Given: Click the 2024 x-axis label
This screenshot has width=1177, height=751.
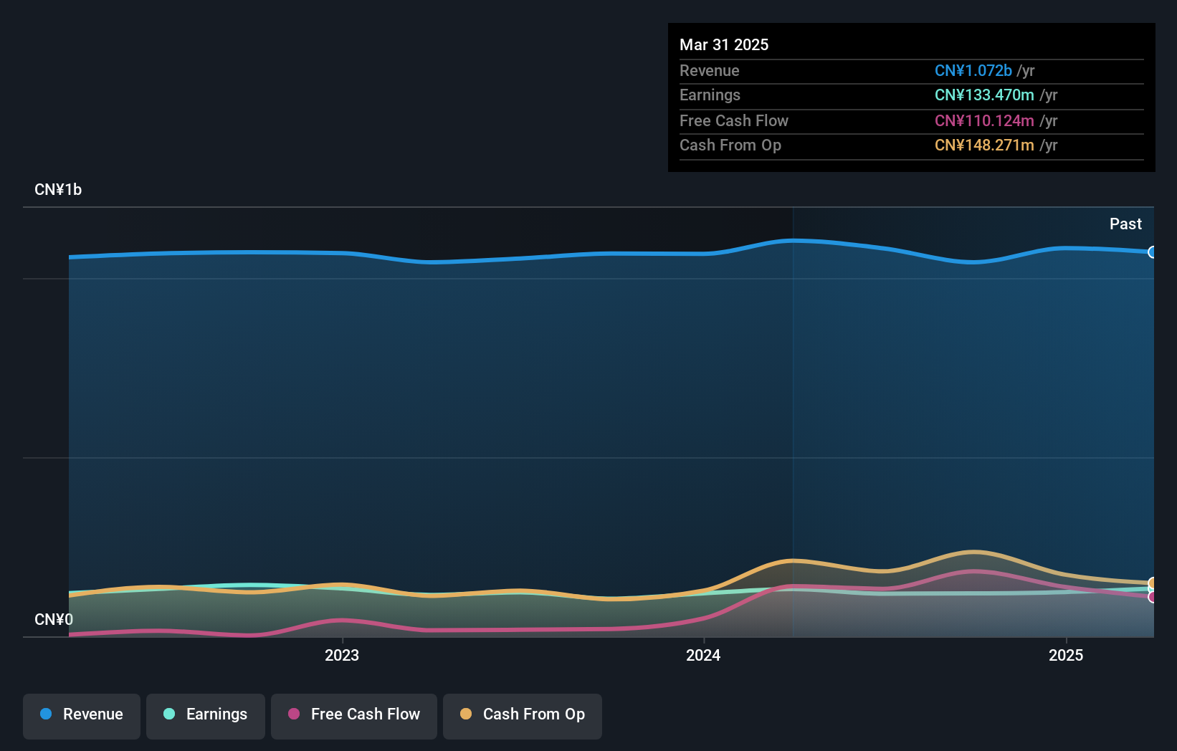Looking at the screenshot, I should (703, 655).
